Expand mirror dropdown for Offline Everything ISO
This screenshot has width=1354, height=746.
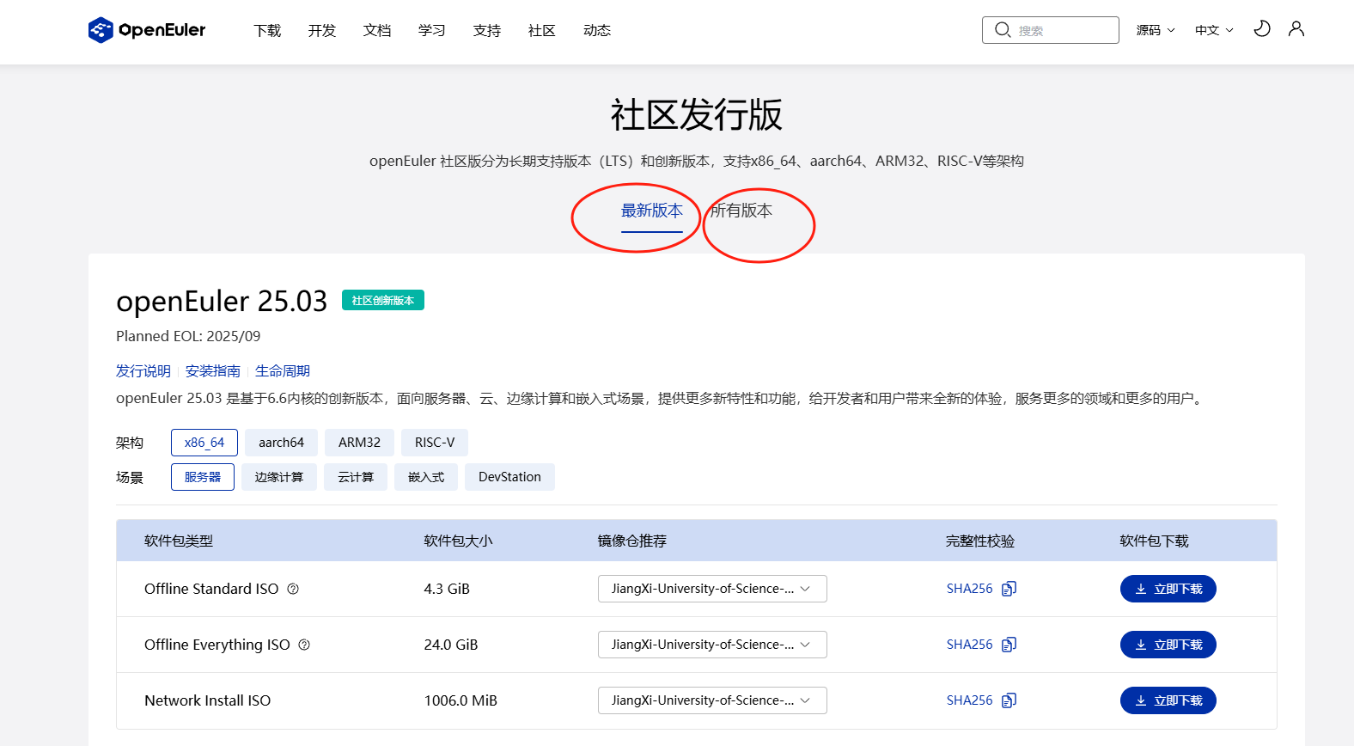click(712, 645)
